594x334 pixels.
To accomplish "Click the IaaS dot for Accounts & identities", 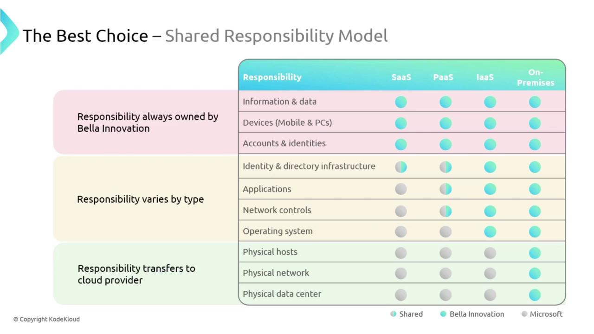I will (490, 145).
